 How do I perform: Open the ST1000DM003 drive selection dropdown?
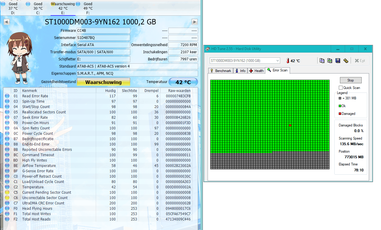point(244,61)
